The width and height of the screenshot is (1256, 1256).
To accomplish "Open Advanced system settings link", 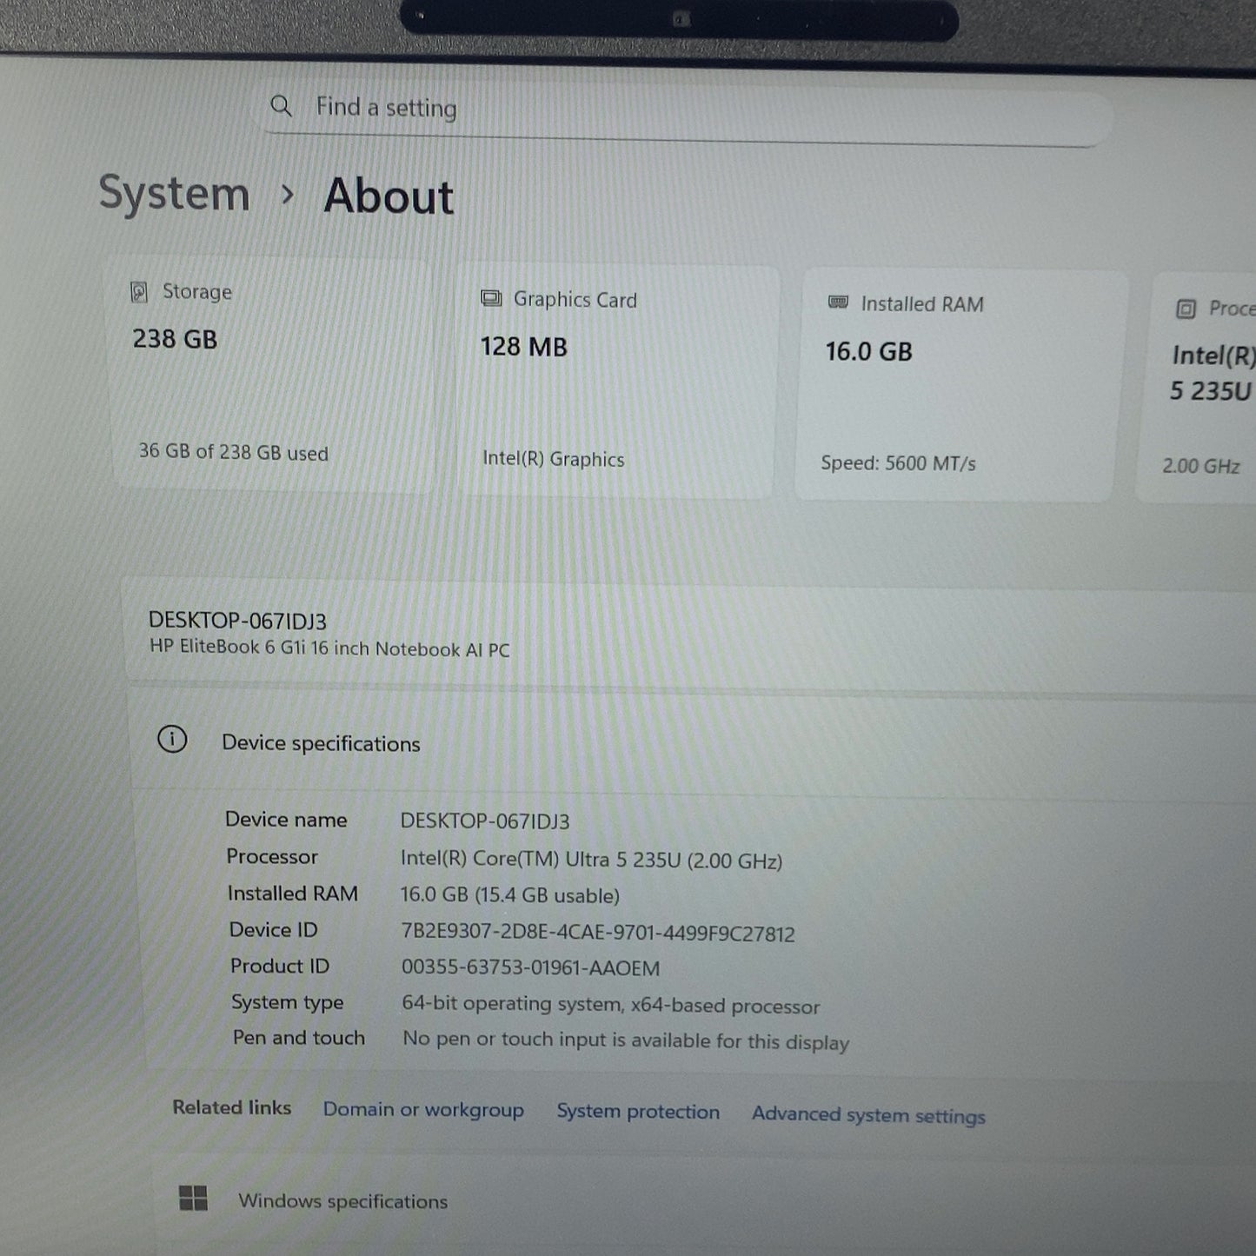I will (x=868, y=1114).
